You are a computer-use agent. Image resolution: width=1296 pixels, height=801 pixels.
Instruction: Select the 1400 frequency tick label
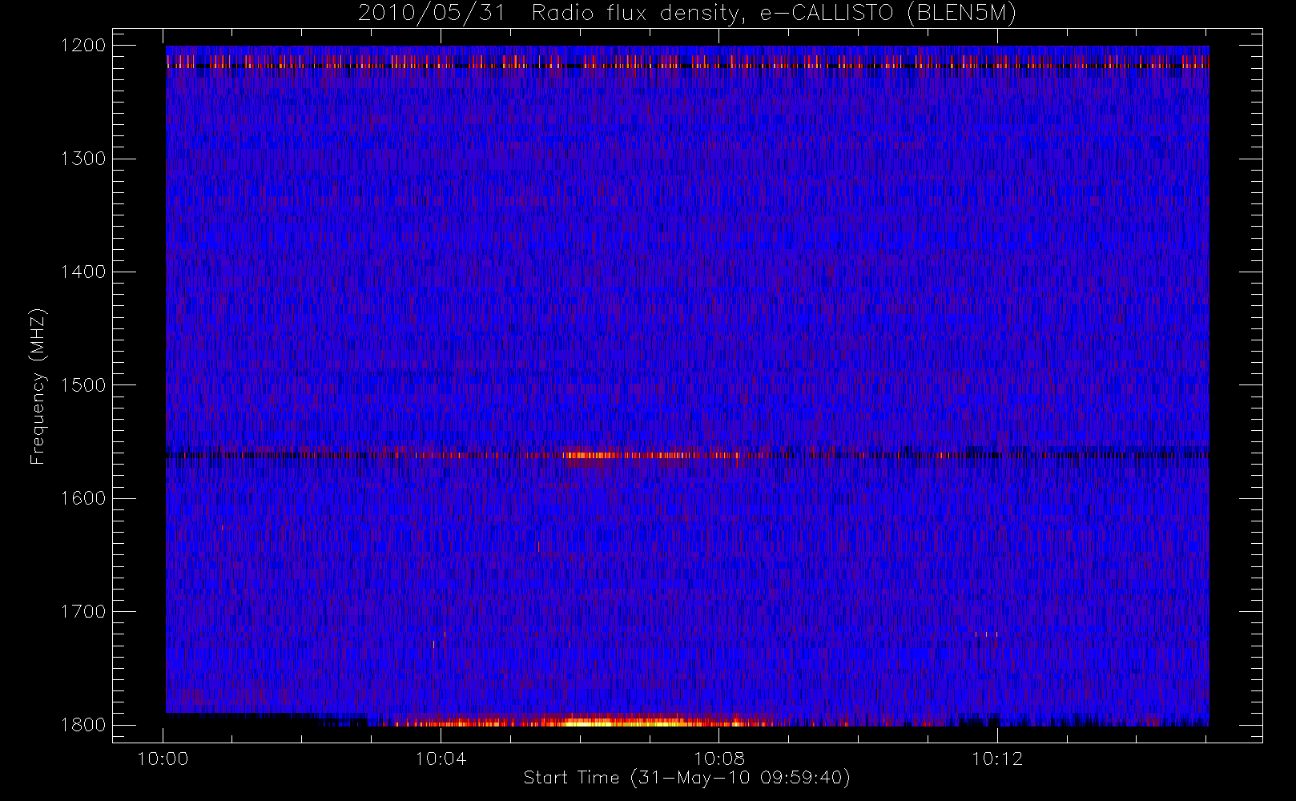(x=83, y=272)
